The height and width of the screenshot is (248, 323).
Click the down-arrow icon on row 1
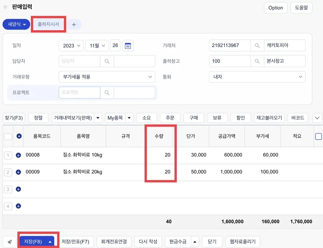pos(18,155)
